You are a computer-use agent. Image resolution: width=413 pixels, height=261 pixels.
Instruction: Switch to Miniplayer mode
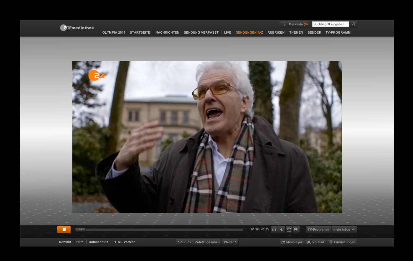click(x=292, y=242)
